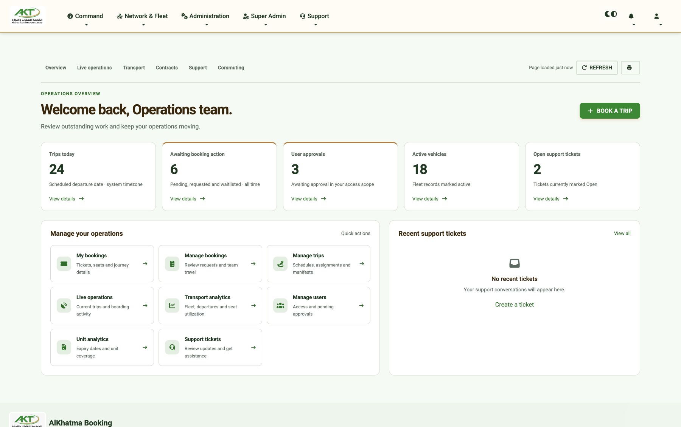The image size is (681, 427).
Task: Click the Manage trips route icon
Action: click(280, 264)
